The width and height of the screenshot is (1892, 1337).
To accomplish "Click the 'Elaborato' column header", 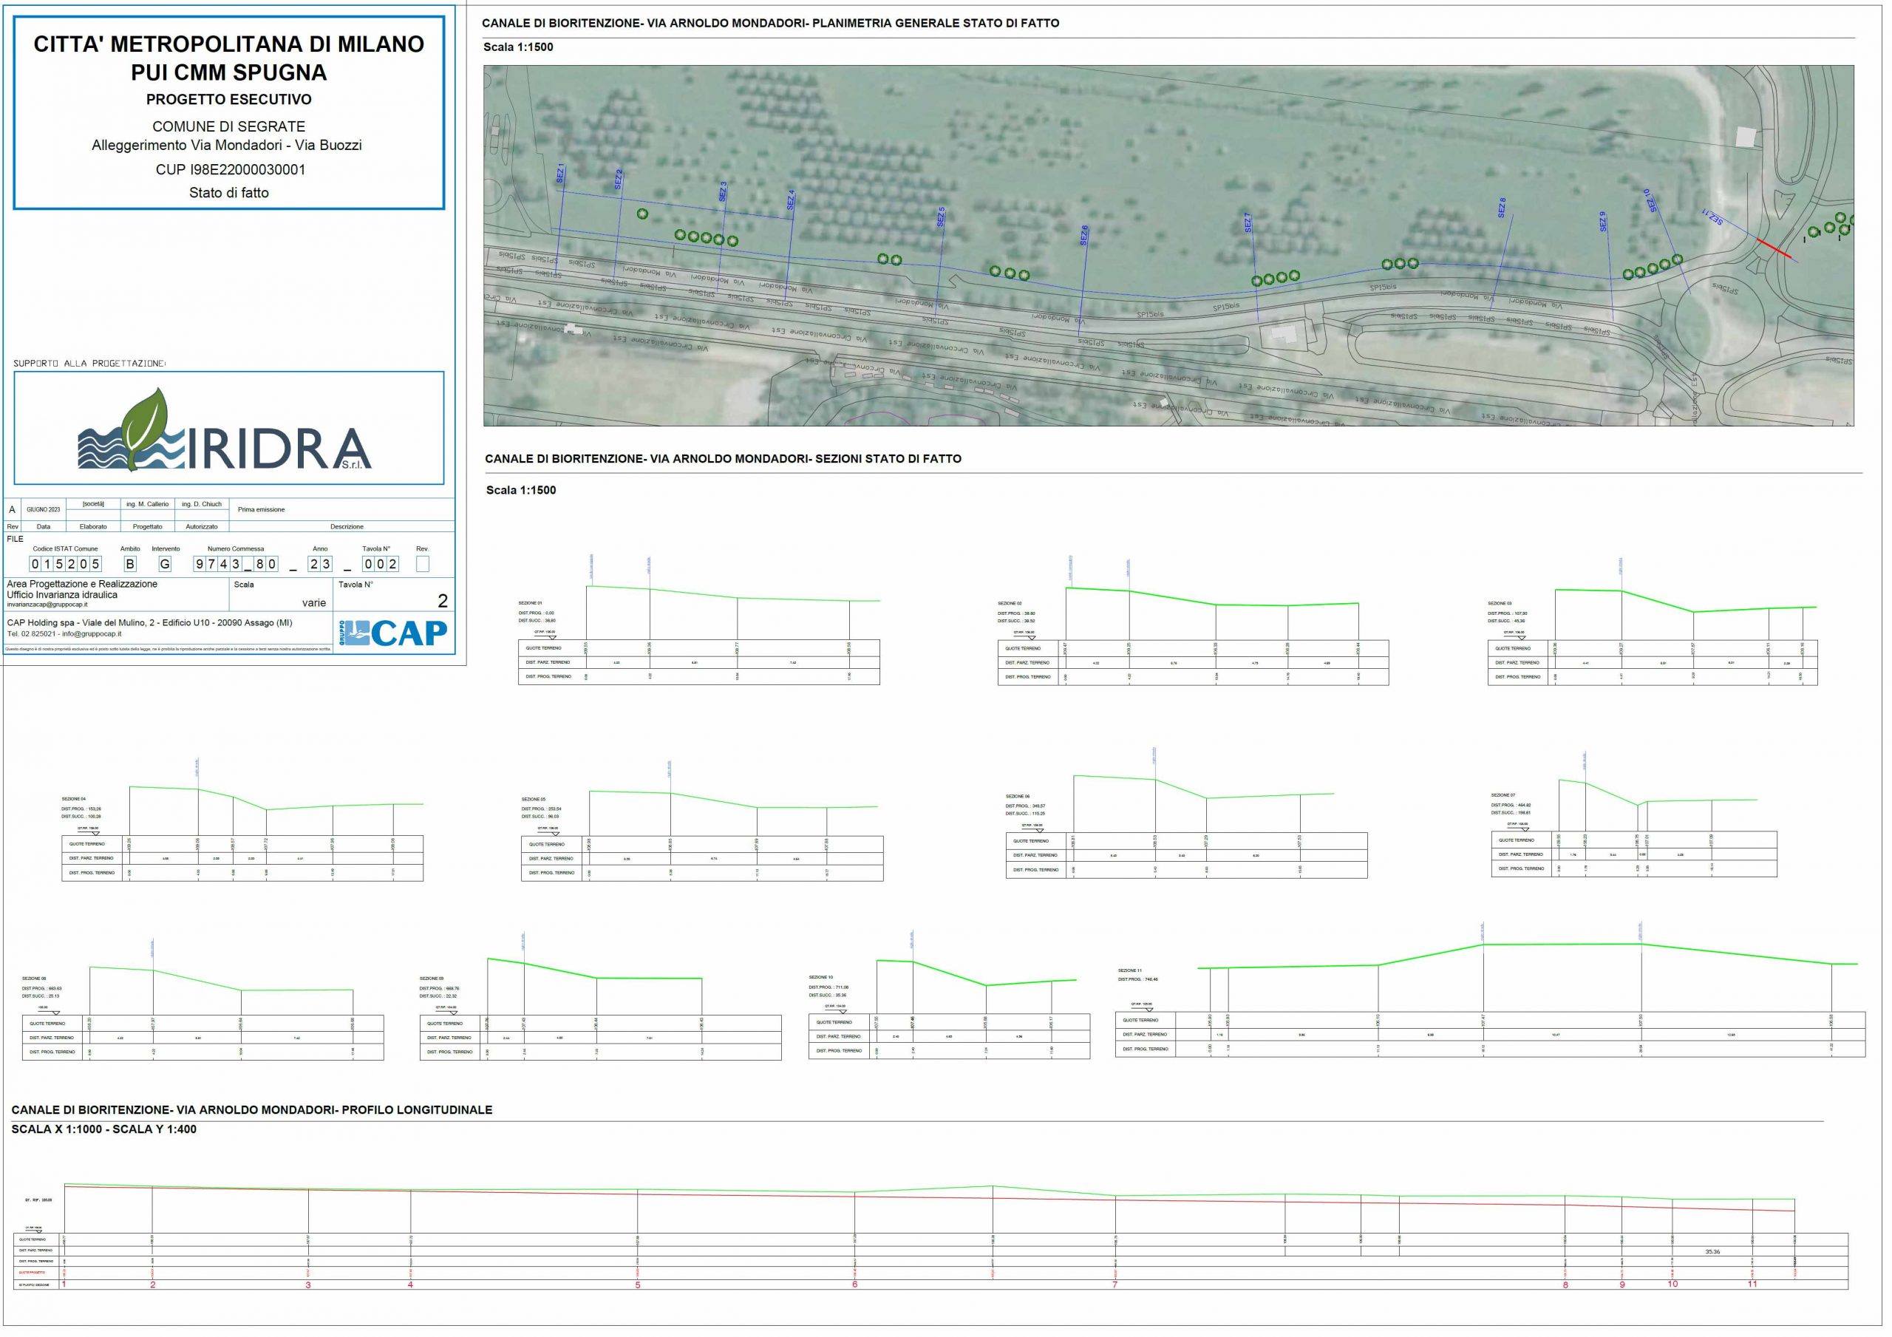I will coord(93,527).
